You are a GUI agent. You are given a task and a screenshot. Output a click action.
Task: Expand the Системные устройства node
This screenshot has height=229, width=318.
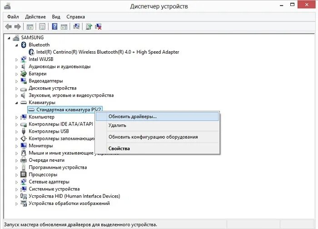17,189
